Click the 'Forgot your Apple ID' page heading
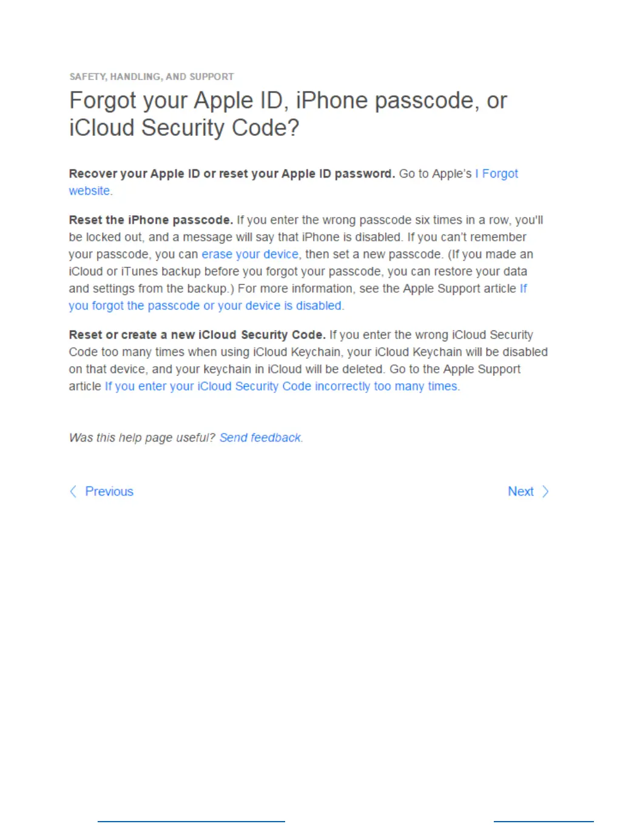Image resolution: width=620 pixels, height=838 pixels. point(288,101)
